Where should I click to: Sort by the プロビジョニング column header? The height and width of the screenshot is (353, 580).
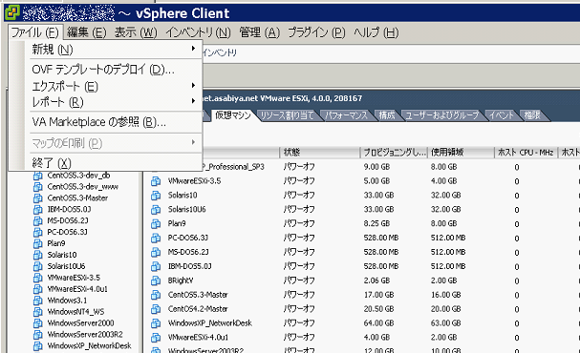pos(394,152)
